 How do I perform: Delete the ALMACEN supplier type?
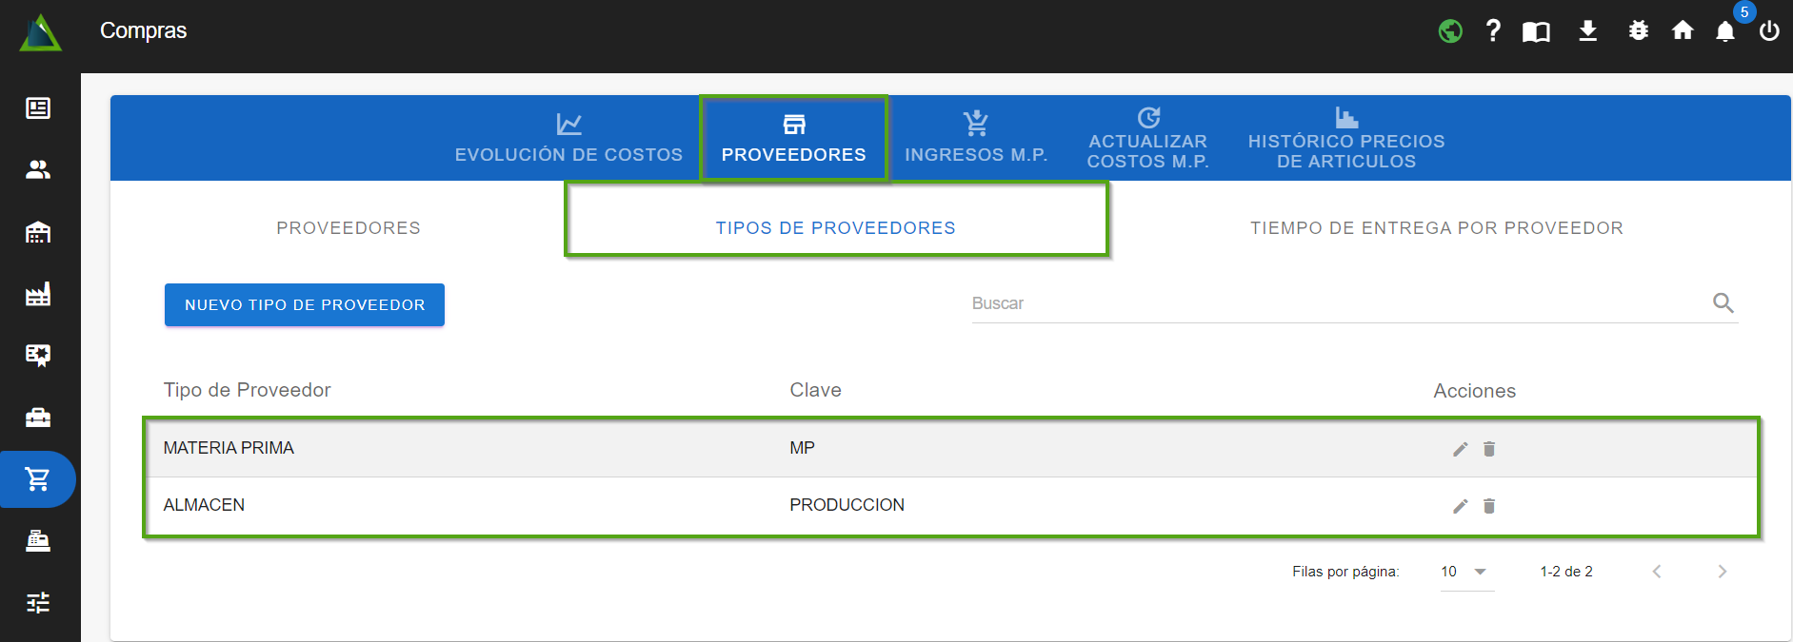(x=1489, y=506)
